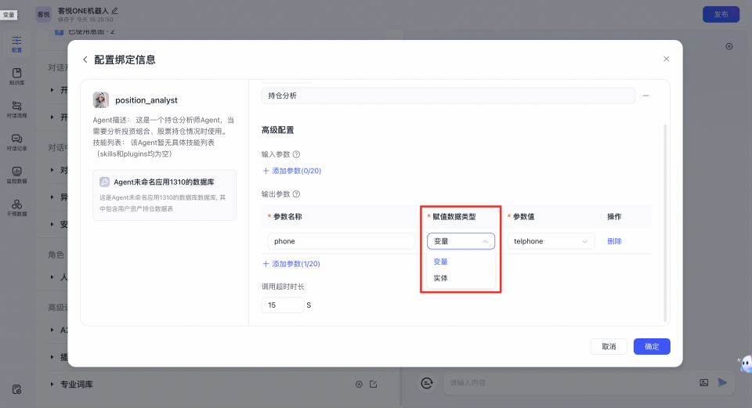Click the bottom-left document sidebar icon
Viewport: 752px width, 408px height.
click(16, 389)
